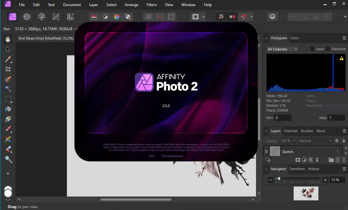This screenshot has height=210, width=348.
Task: Select the Flood Fill tool
Action: pyautogui.click(x=8, y=109)
